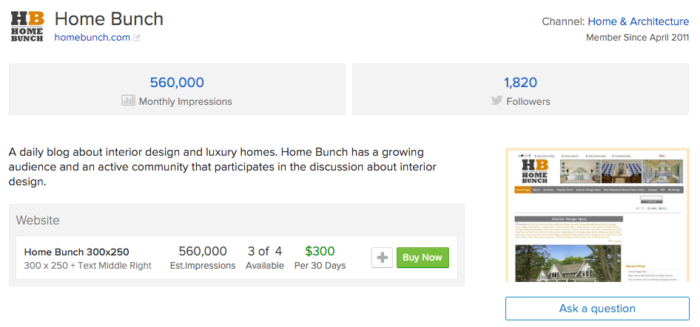The image size is (700, 327).
Task: Click the $300 per 30 days price
Action: point(320,252)
